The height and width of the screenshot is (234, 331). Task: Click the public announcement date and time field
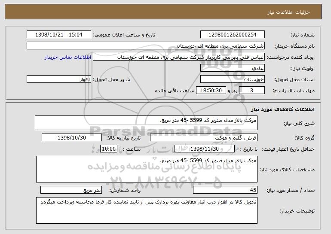[59, 35]
